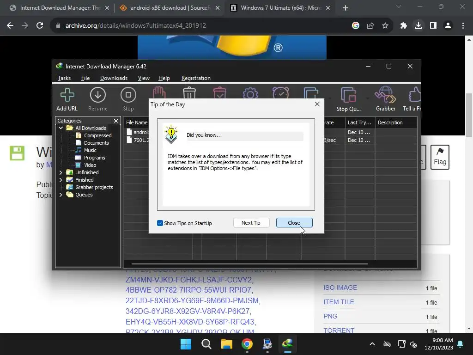
Task: Open Stop Queue dropdown arrow
Action: pos(367,98)
